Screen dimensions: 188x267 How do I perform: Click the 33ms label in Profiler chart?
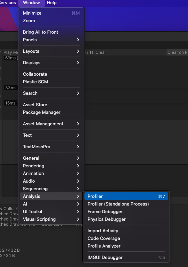tap(11, 88)
